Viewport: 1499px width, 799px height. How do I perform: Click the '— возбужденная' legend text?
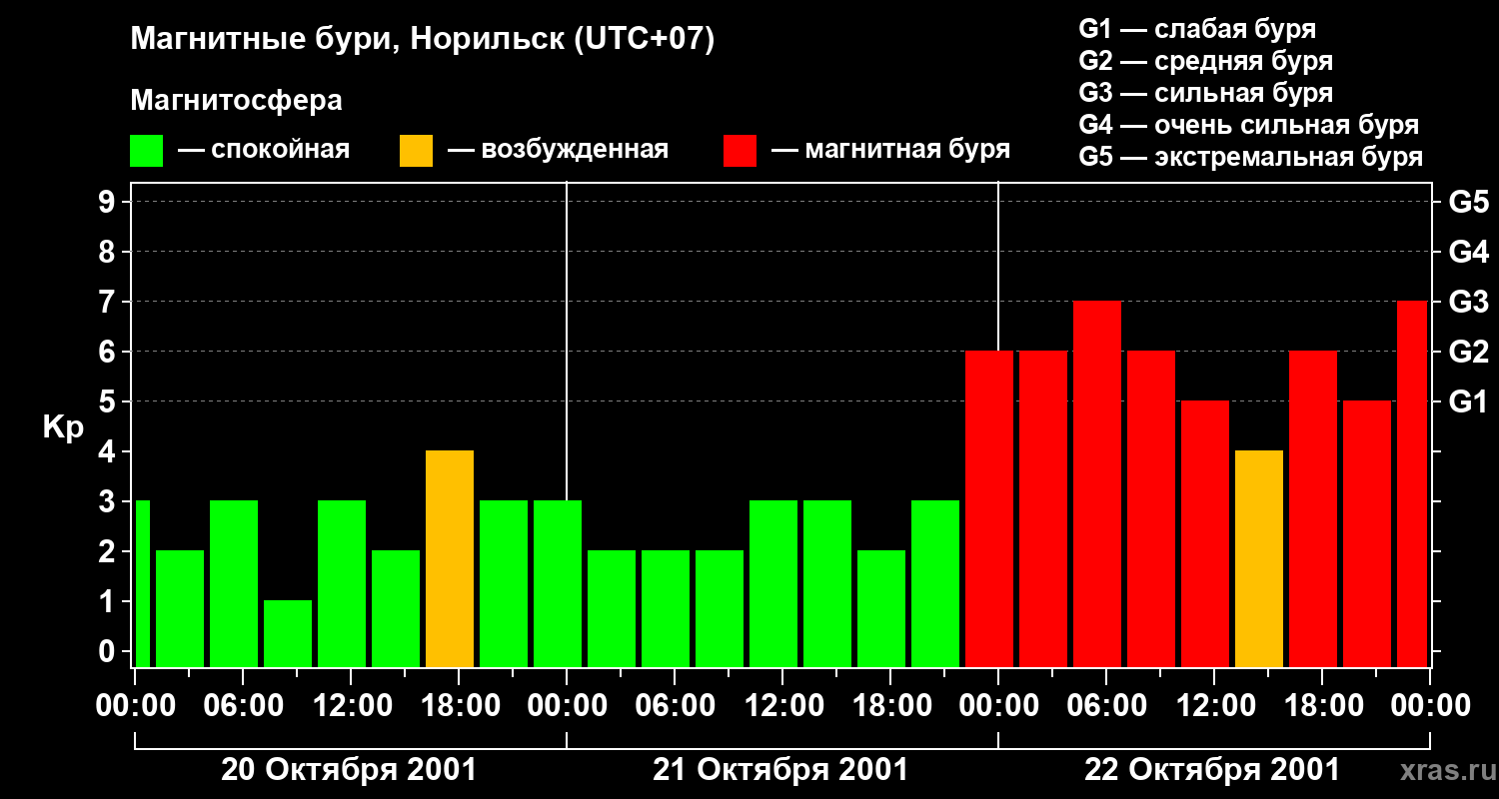pyautogui.click(x=558, y=150)
